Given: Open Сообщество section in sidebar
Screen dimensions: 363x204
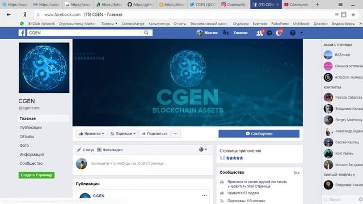Looking at the screenshot, I should (31, 163).
